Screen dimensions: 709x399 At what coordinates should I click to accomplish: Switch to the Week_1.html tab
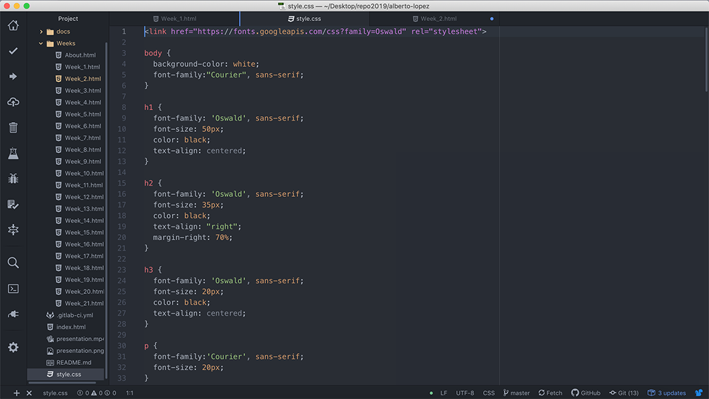pyautogui.click(x=175, y=18)
